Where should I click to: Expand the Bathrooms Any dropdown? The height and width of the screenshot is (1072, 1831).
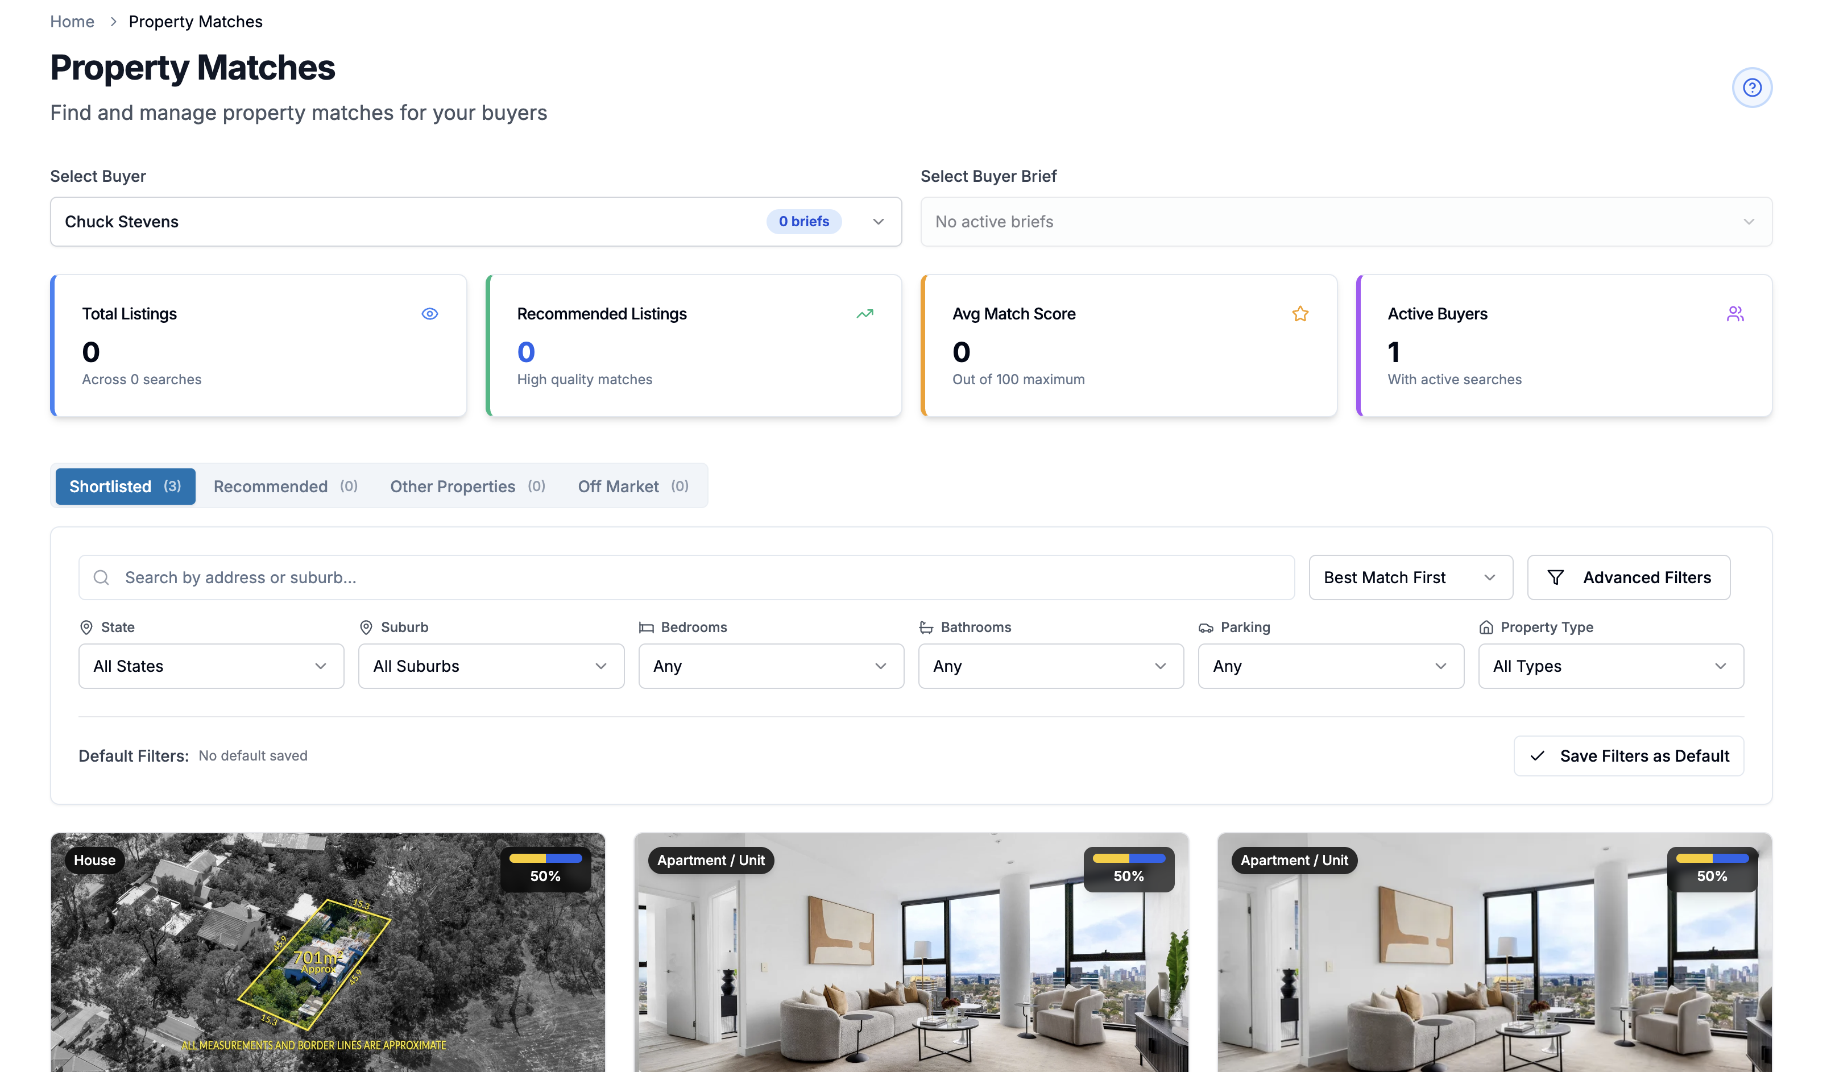[1051, 666]
